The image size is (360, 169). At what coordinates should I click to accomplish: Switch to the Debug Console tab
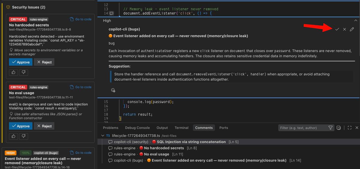[137, 128]
